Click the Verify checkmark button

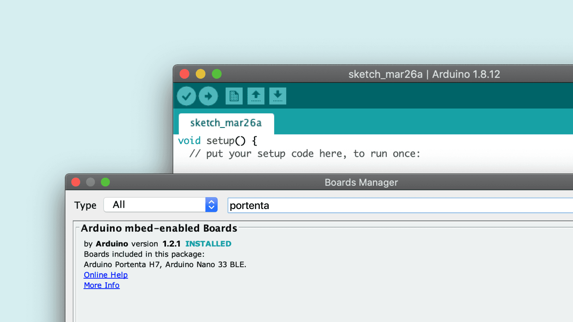pos(186,96)
